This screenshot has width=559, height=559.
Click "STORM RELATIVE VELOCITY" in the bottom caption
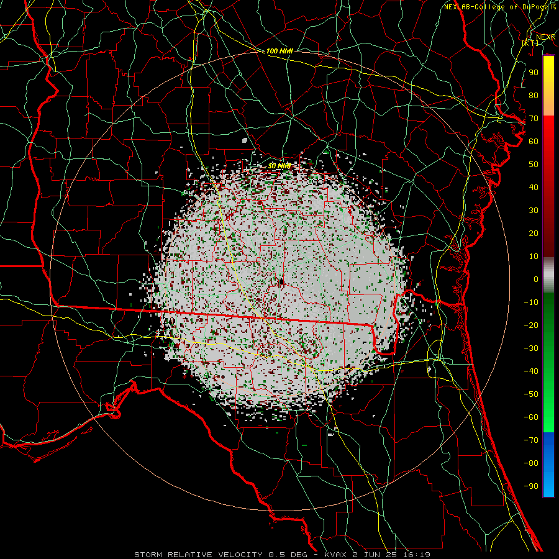(198, 555)
